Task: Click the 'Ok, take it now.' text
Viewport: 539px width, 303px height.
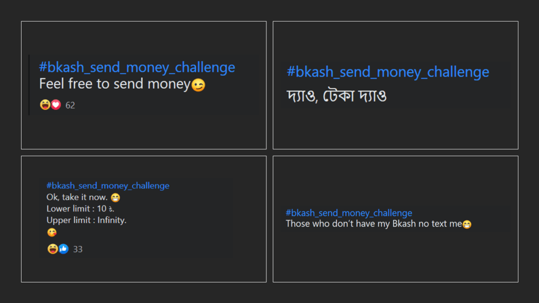Action: tap(77, 197)
